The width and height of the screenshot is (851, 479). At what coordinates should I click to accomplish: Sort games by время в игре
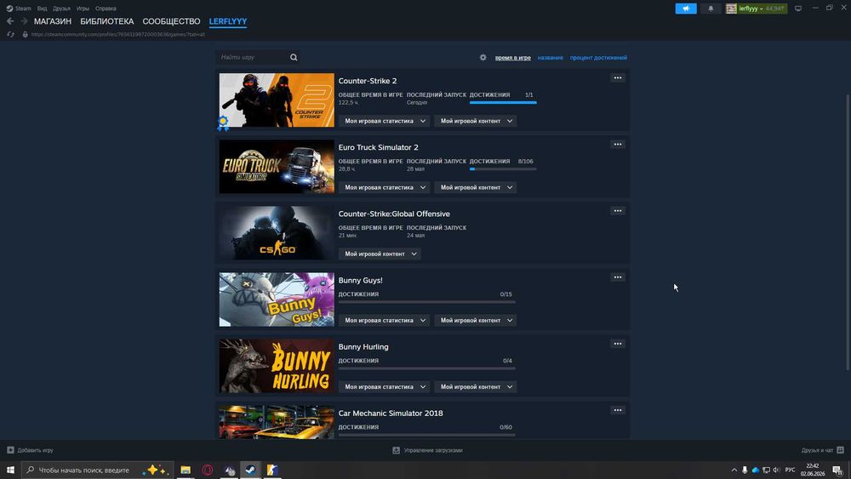pyautogui.click(x=513, y=58)
